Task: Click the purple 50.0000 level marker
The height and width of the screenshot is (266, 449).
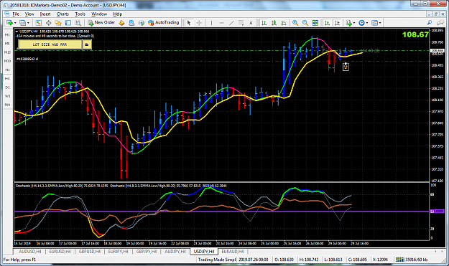Action: pyautogui.click(x=437, y=212)
